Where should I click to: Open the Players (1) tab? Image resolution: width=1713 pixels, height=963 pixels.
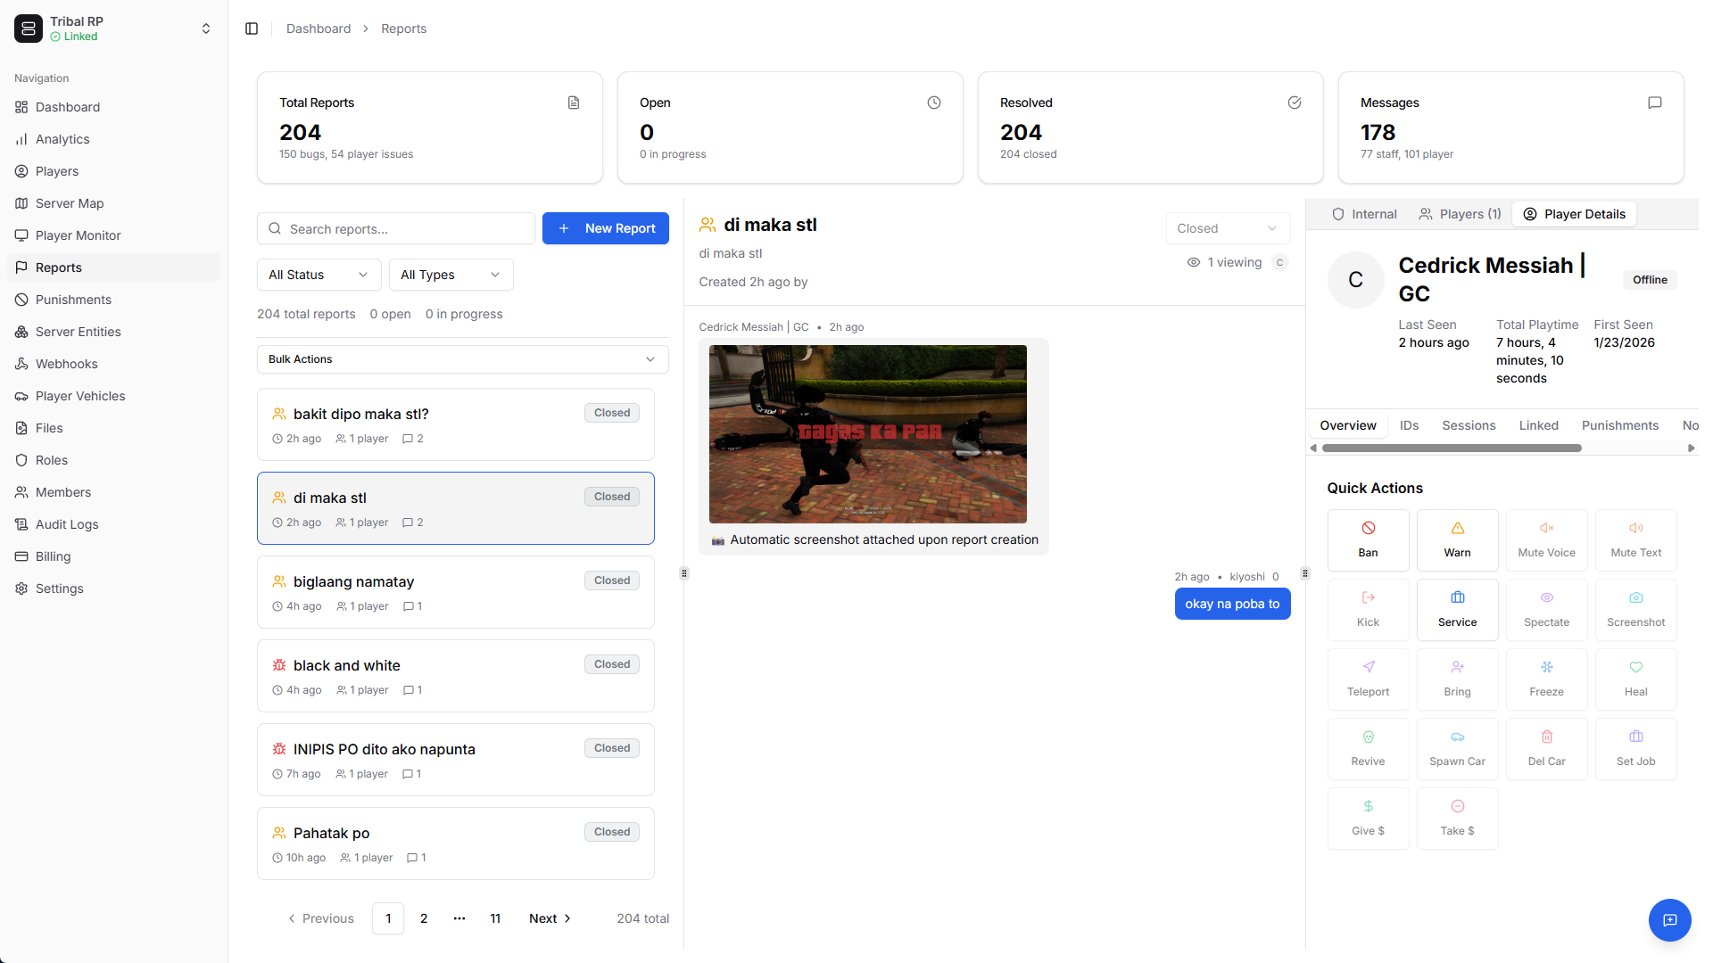pos(1460,214)
